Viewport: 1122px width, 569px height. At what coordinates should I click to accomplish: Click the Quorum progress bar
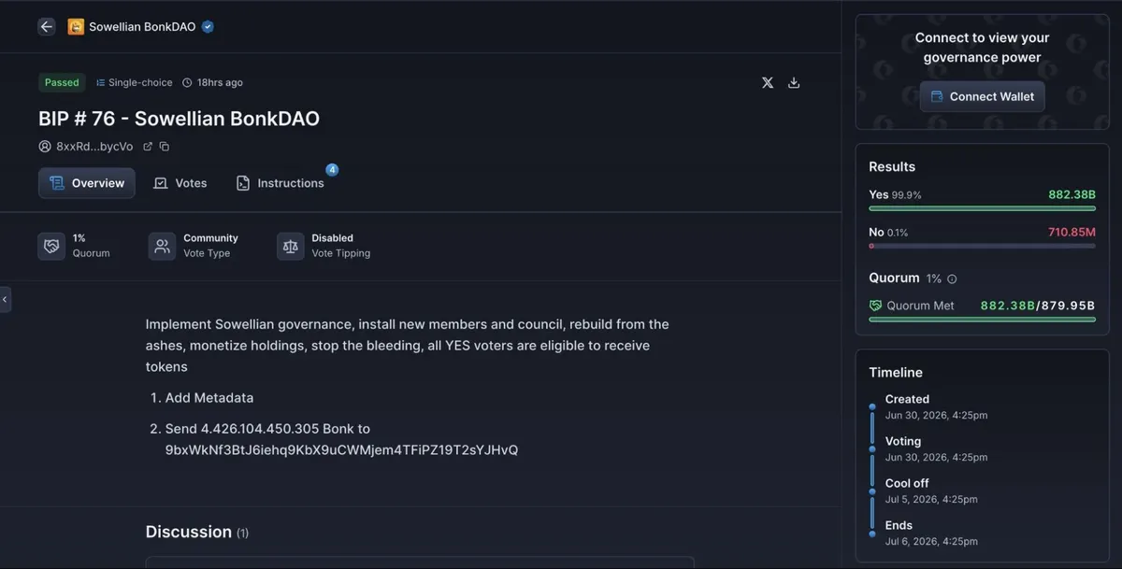tap(982, 320)
